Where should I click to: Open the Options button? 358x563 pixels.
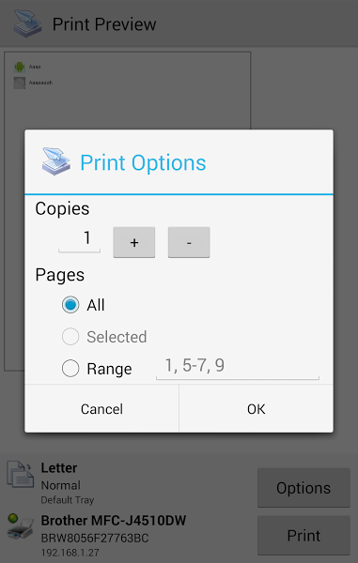point(304,488)
